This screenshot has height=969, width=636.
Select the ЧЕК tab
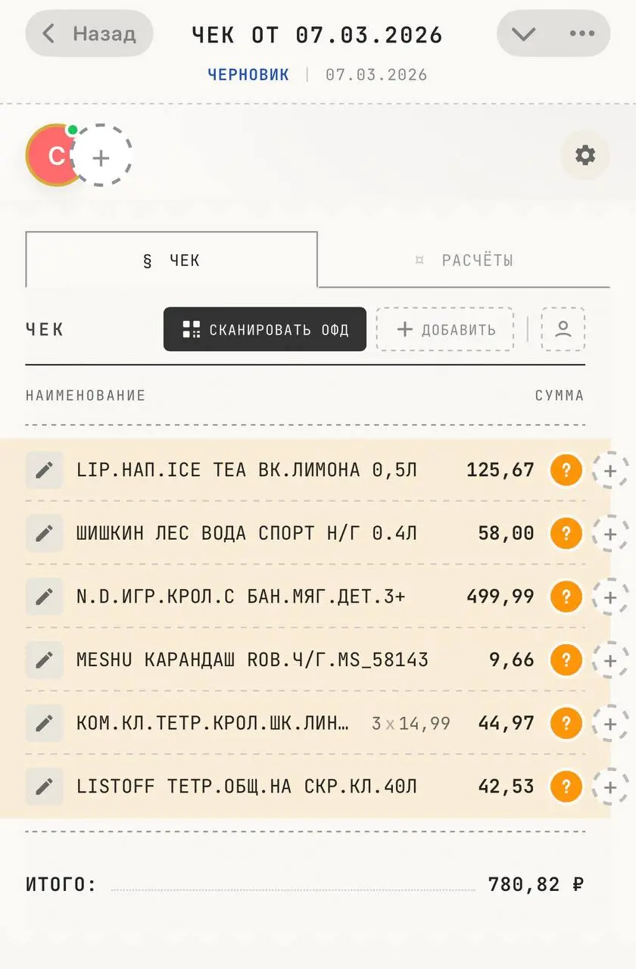171,260
